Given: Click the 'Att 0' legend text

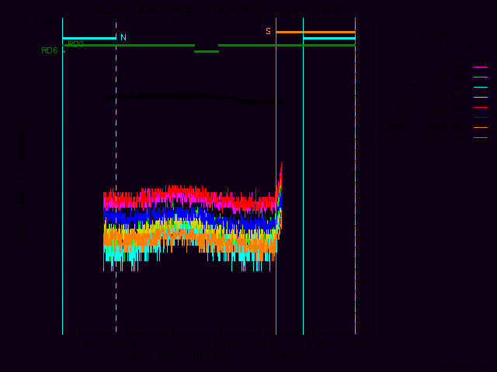Looking at the screenshot, I should [474, 47].
